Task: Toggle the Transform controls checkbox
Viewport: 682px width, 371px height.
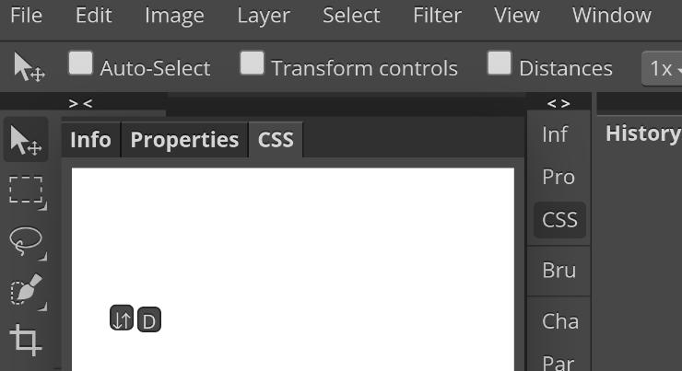Action: [x=252, y=64]
